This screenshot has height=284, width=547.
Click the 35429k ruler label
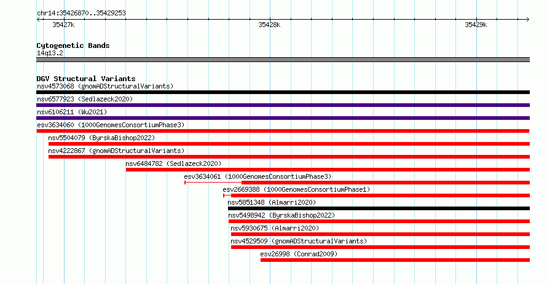tap(476, 25)
